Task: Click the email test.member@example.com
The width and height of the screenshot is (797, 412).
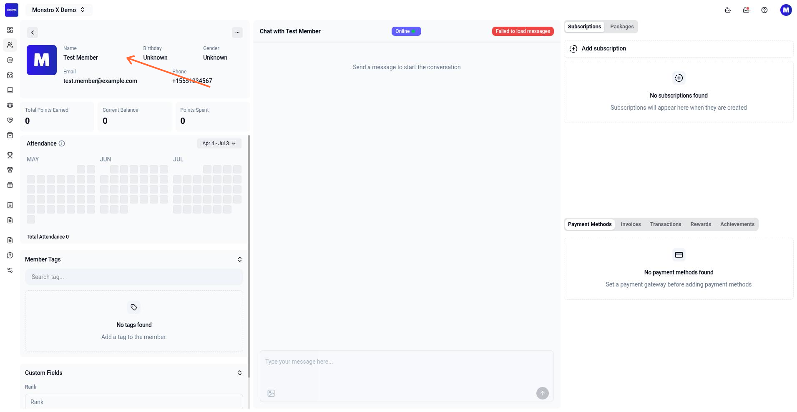Action: point(100,81)
